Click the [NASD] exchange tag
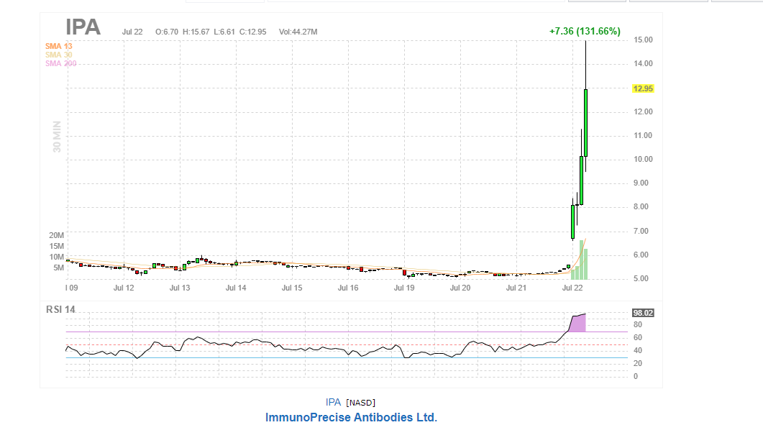Screen dimensions: 763x425 pyautogui.click(x=360, y=403)
